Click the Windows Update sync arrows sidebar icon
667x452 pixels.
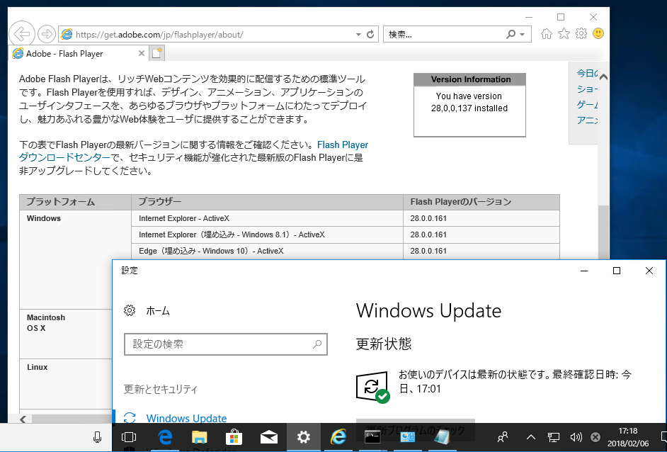130,418
